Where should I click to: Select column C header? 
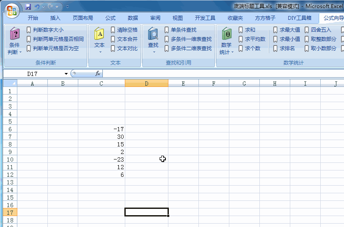coord(102,84)
